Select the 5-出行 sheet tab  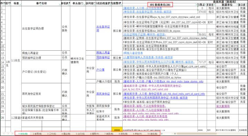coord(80,134)
